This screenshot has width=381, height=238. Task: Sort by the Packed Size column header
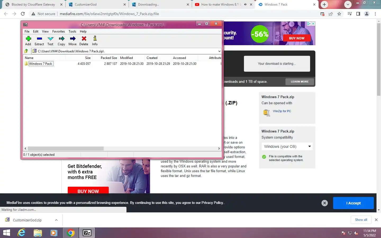click(105, 58)
